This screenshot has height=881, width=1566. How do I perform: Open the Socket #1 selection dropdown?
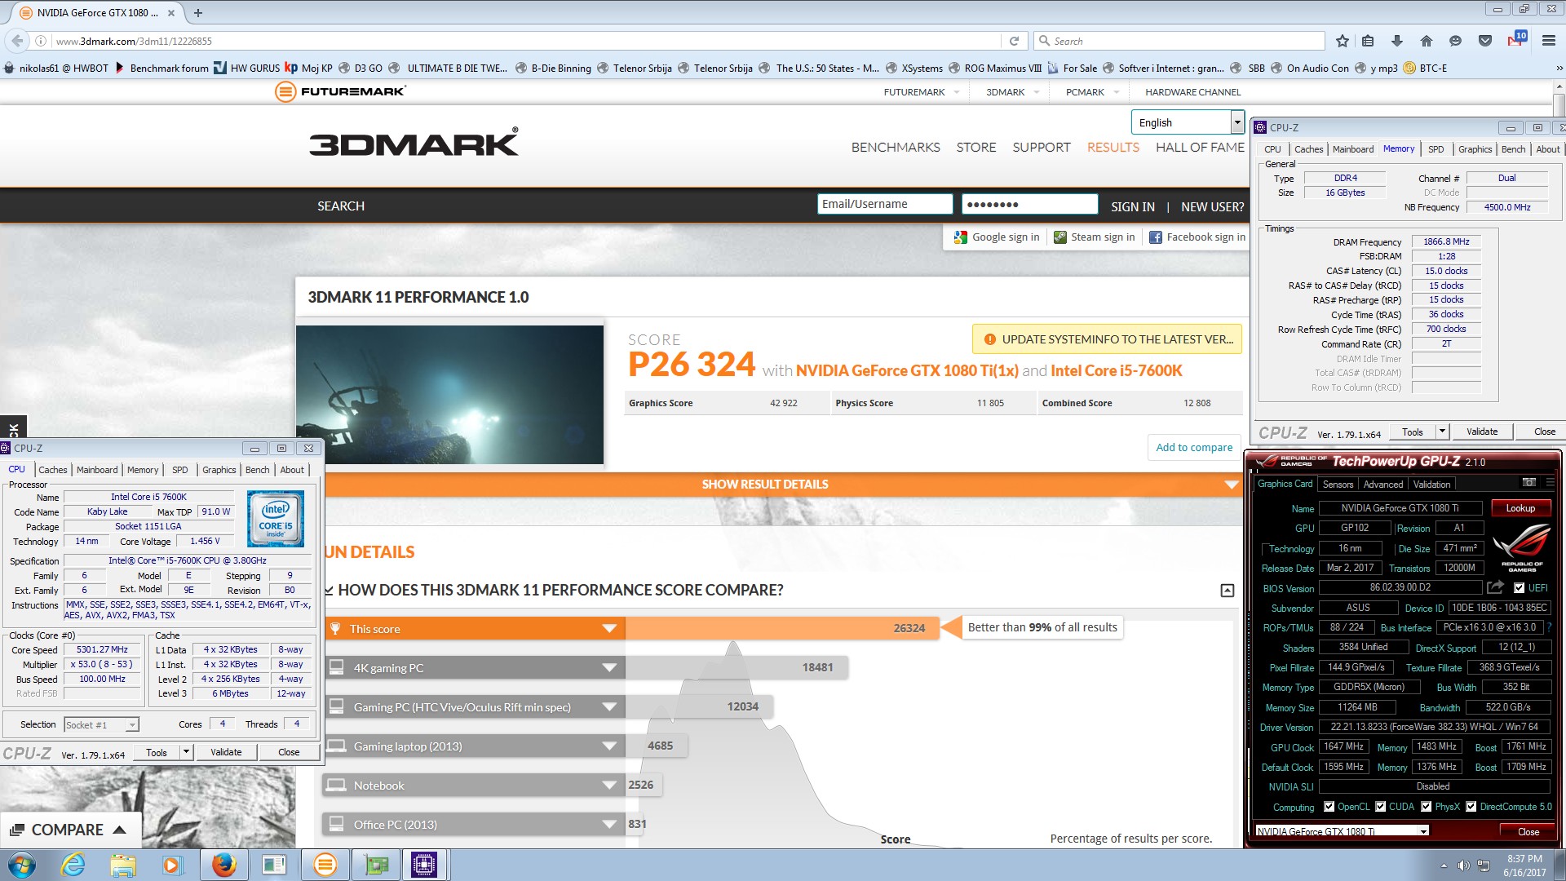[102, 724]
